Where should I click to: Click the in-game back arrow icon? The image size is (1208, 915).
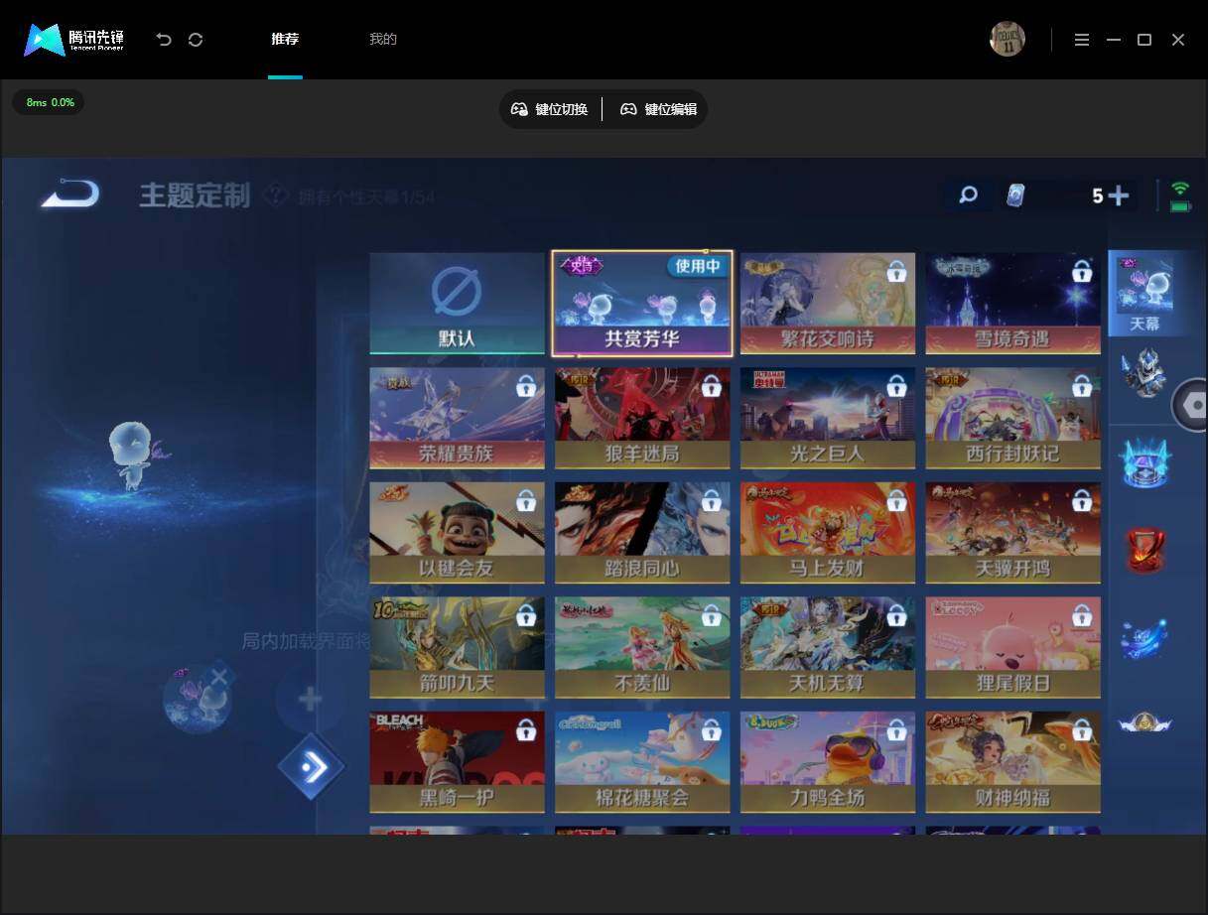point(70,193)
